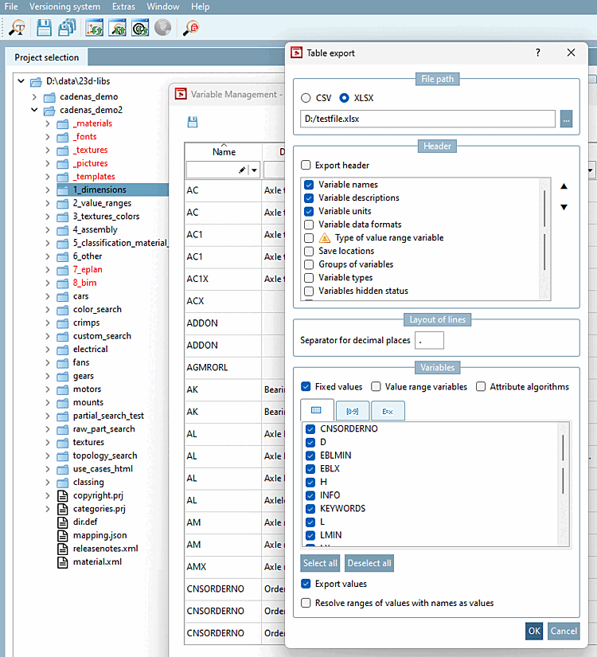The image size is (597, 657).
Task: Toggle the Fixed values checkbox
Action: [306, 387]
